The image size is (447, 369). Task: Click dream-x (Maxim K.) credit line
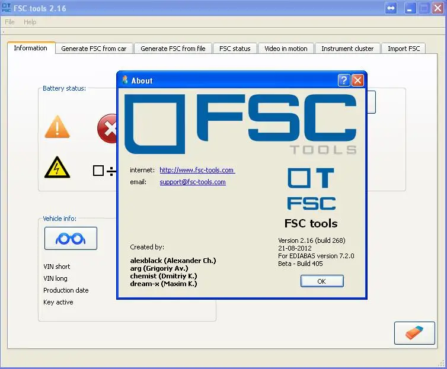coord(164,284)
